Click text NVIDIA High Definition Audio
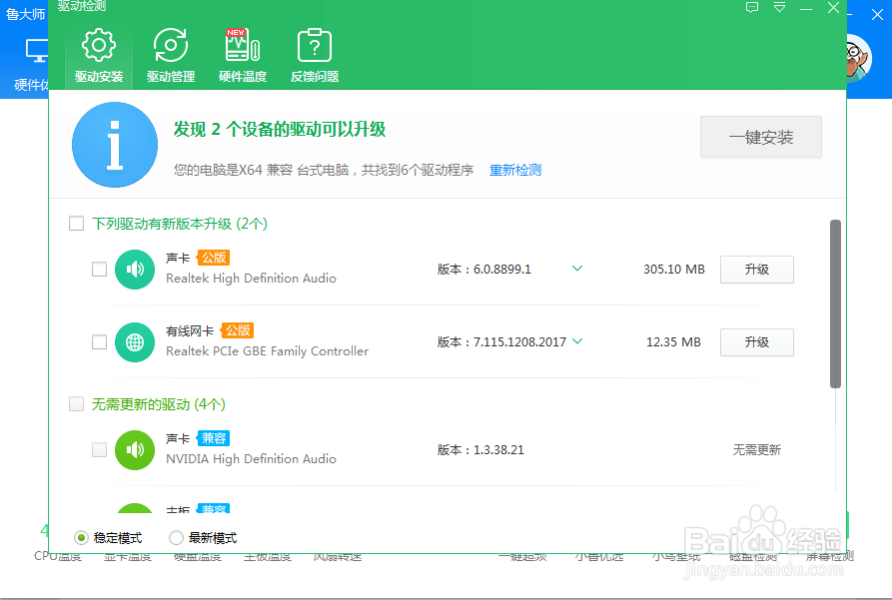This screenshot has width=892, height=600. click(251, 459)
